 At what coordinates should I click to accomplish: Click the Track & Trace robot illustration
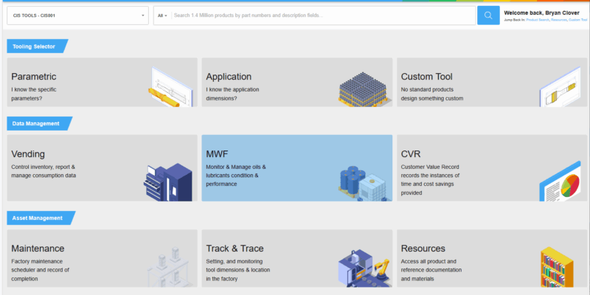364,267
